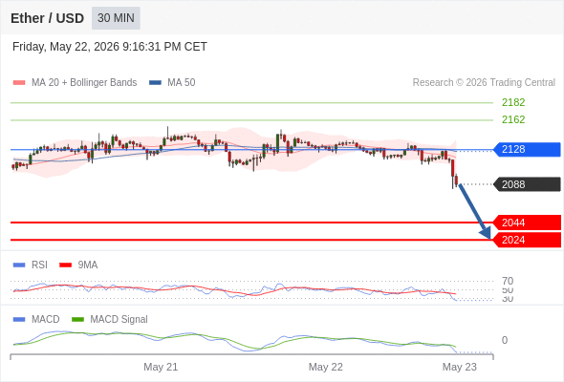The width and height of the screenshot is (564, 382).
Task: Click the May 22 date axis label
Action: pos(326,367)
